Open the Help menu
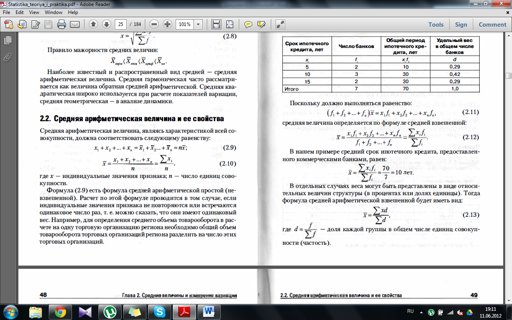 point(73,12)
